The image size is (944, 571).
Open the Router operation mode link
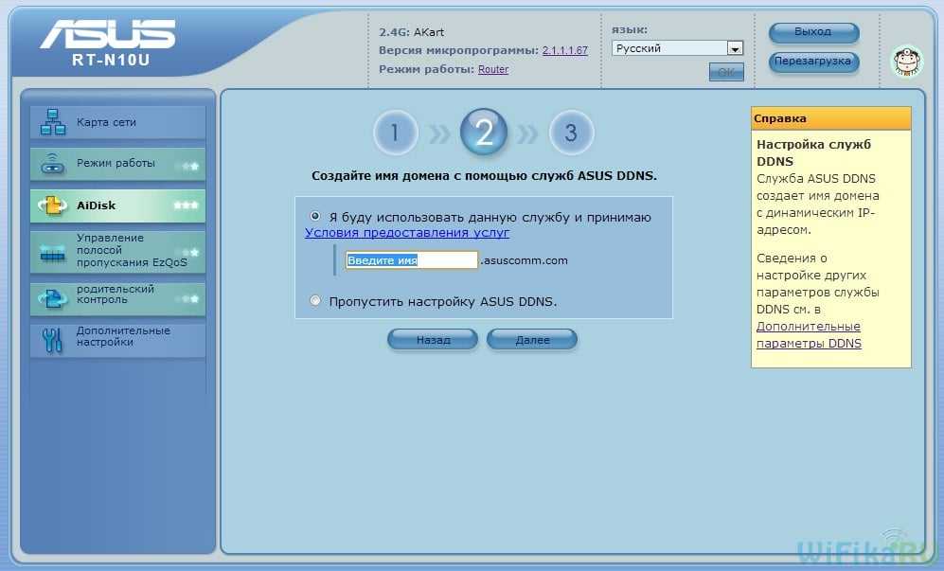493,69
